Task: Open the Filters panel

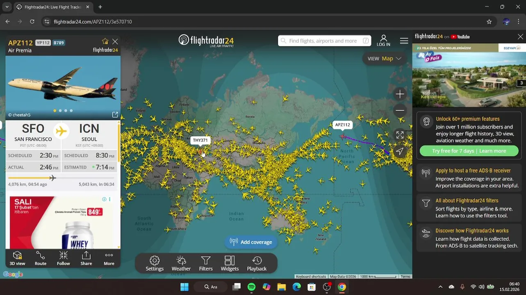Action: [206, 263]
